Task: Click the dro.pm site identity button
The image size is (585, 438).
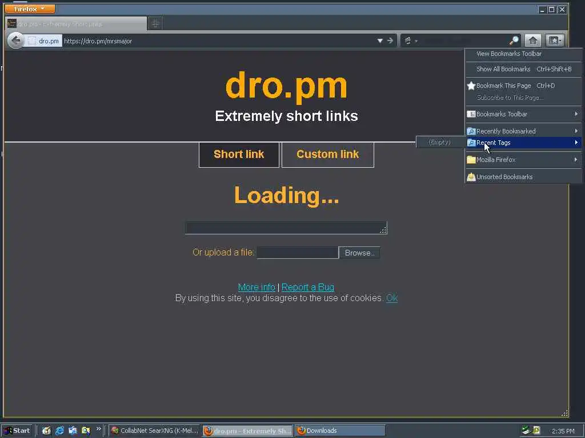Action: click(x=45, y=41)
